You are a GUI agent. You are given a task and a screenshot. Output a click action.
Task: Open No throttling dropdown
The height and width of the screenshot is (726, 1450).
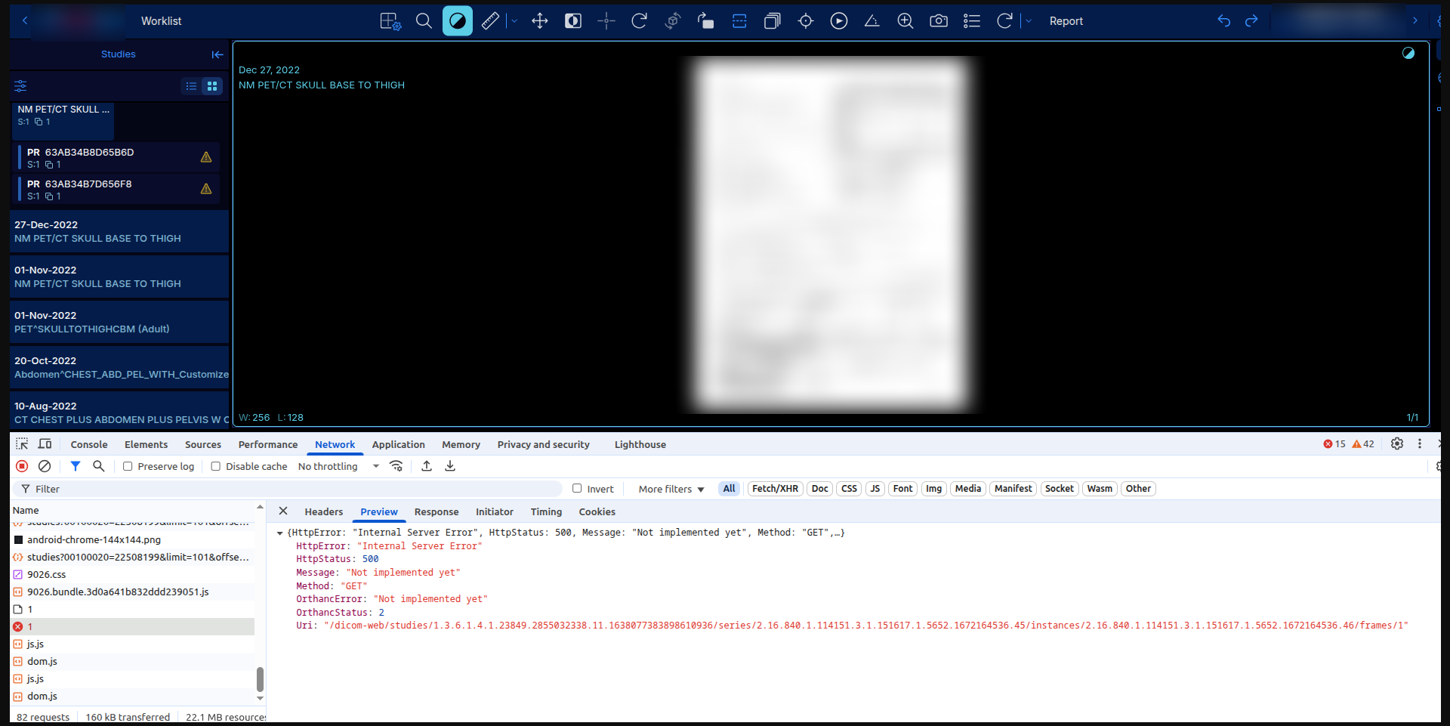[x=338, y=466]
